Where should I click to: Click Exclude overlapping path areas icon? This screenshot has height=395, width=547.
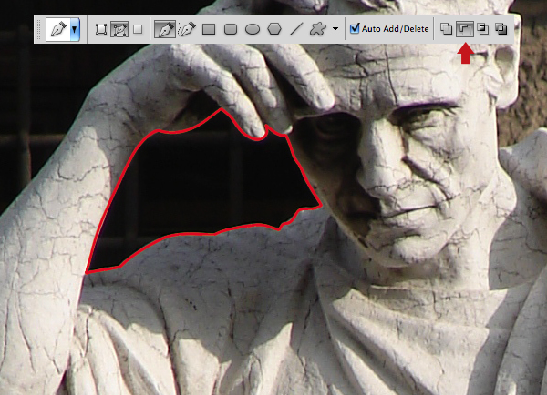pyautogui.click(x=501, y=29)
